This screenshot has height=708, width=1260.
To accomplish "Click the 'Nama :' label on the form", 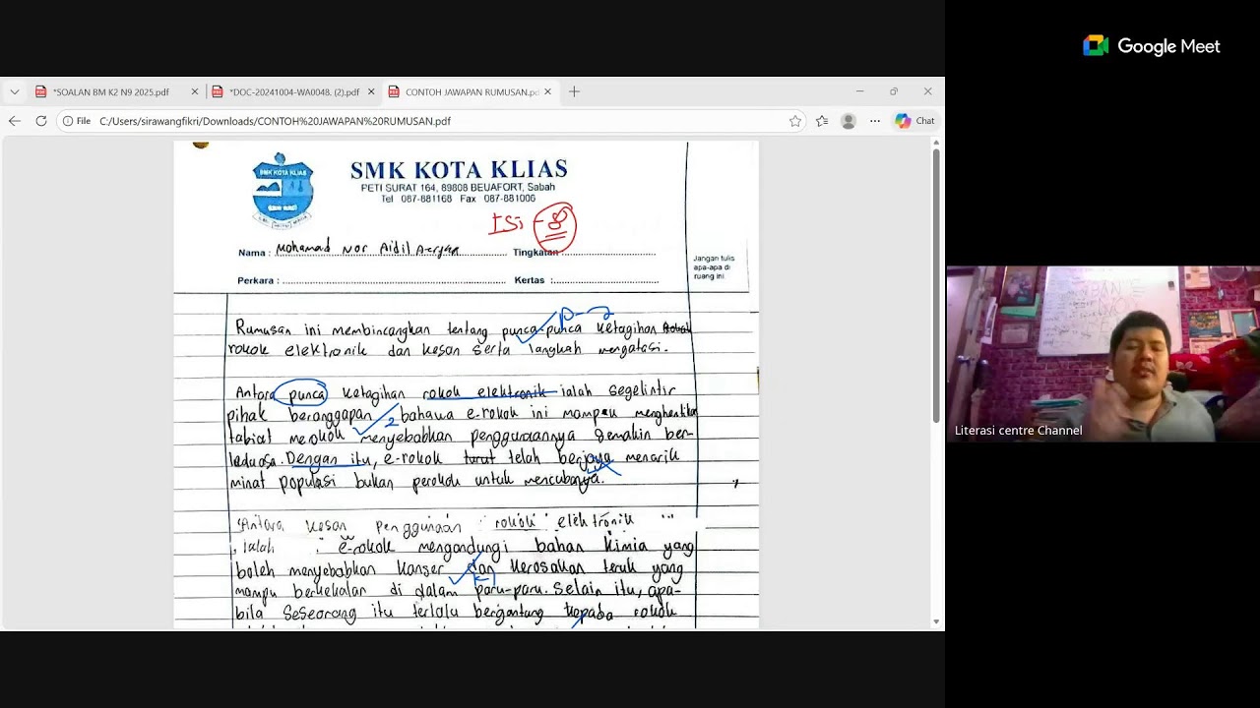I will coord(253,253).
